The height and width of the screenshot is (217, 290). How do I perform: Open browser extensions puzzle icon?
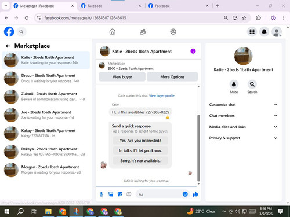pyautogui.click(x=258, y=18)
